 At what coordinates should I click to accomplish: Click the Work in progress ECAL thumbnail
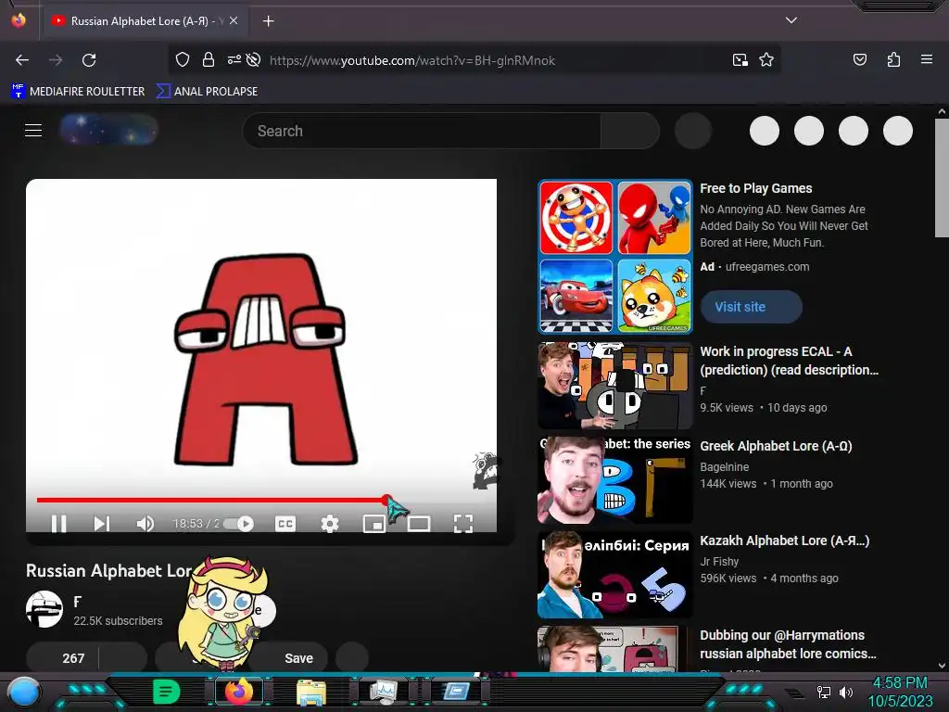coord(615,386)
